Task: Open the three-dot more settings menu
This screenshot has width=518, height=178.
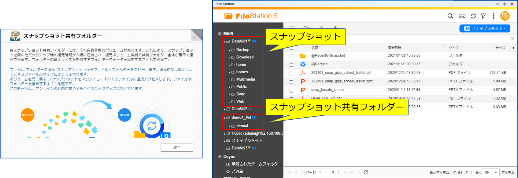Action: pyautogui.click(x=494, y=16)
